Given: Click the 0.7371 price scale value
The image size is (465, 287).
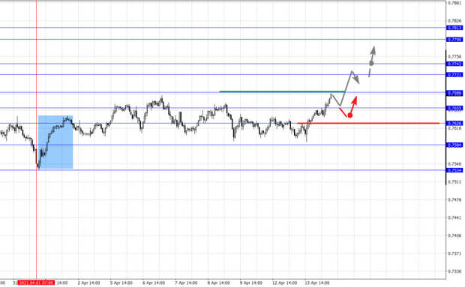Looking at the screenshot, I should [454, 253].
